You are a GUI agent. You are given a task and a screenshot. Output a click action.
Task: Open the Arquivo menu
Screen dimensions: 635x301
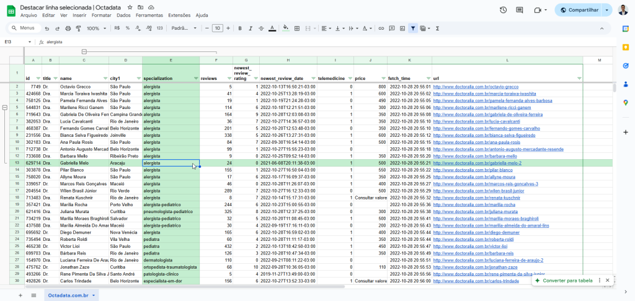click(x=29, y=15)
